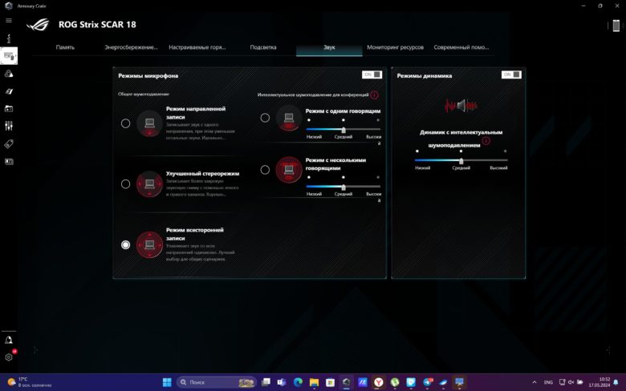Image resolution: width=626 pixels, height=391 pixels.
Task: Click Низкий under multi-speaker mode slider
Action: (x=314, y=194)
